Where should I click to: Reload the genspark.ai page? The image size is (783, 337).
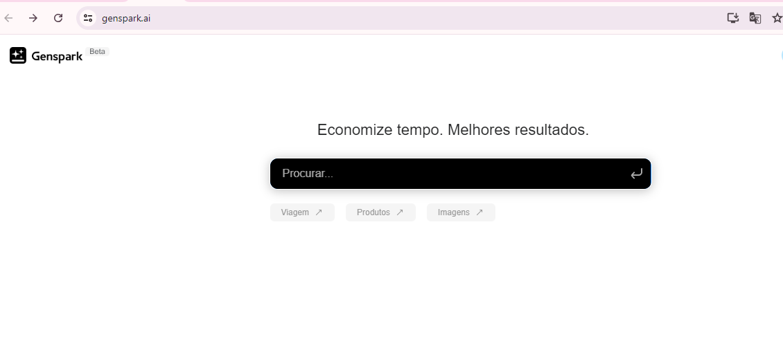click(58, 19)
